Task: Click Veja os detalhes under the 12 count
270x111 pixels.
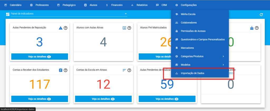Action: click(103, 99)
